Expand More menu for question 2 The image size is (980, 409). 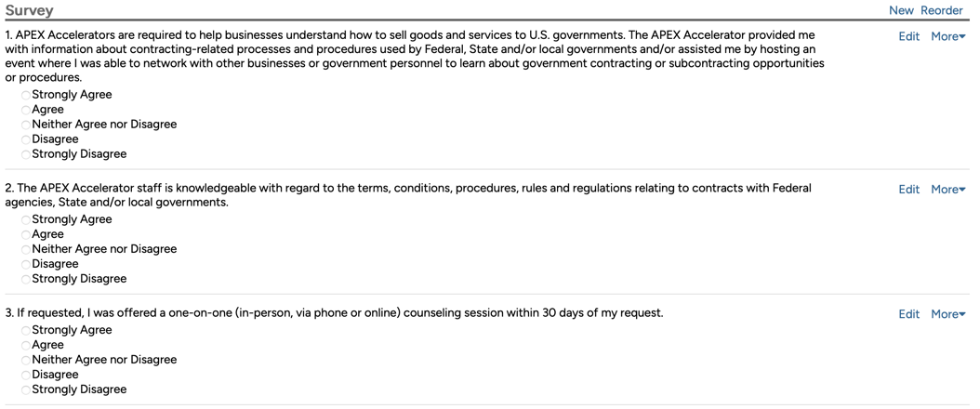point(947,189)
